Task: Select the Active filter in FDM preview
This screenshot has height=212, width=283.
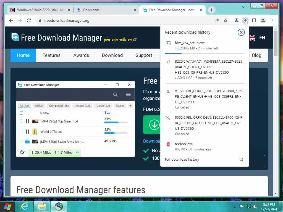Action: coord(39,106)
